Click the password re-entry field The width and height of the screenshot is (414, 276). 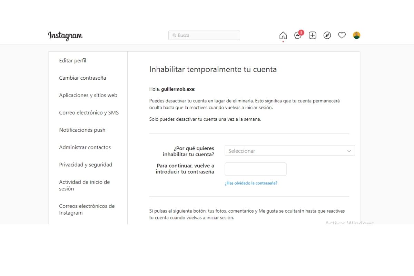click(256, 169)
